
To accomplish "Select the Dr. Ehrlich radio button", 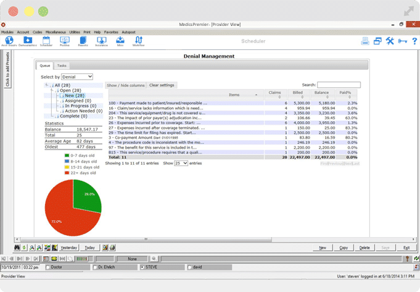I will coord(95,267).
